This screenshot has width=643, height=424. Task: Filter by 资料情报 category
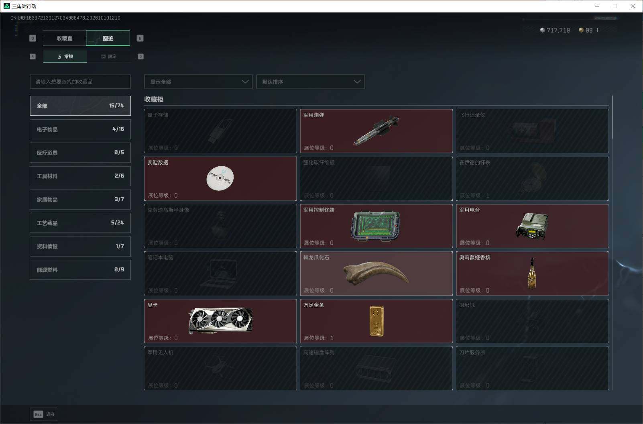tap(80, 246)
